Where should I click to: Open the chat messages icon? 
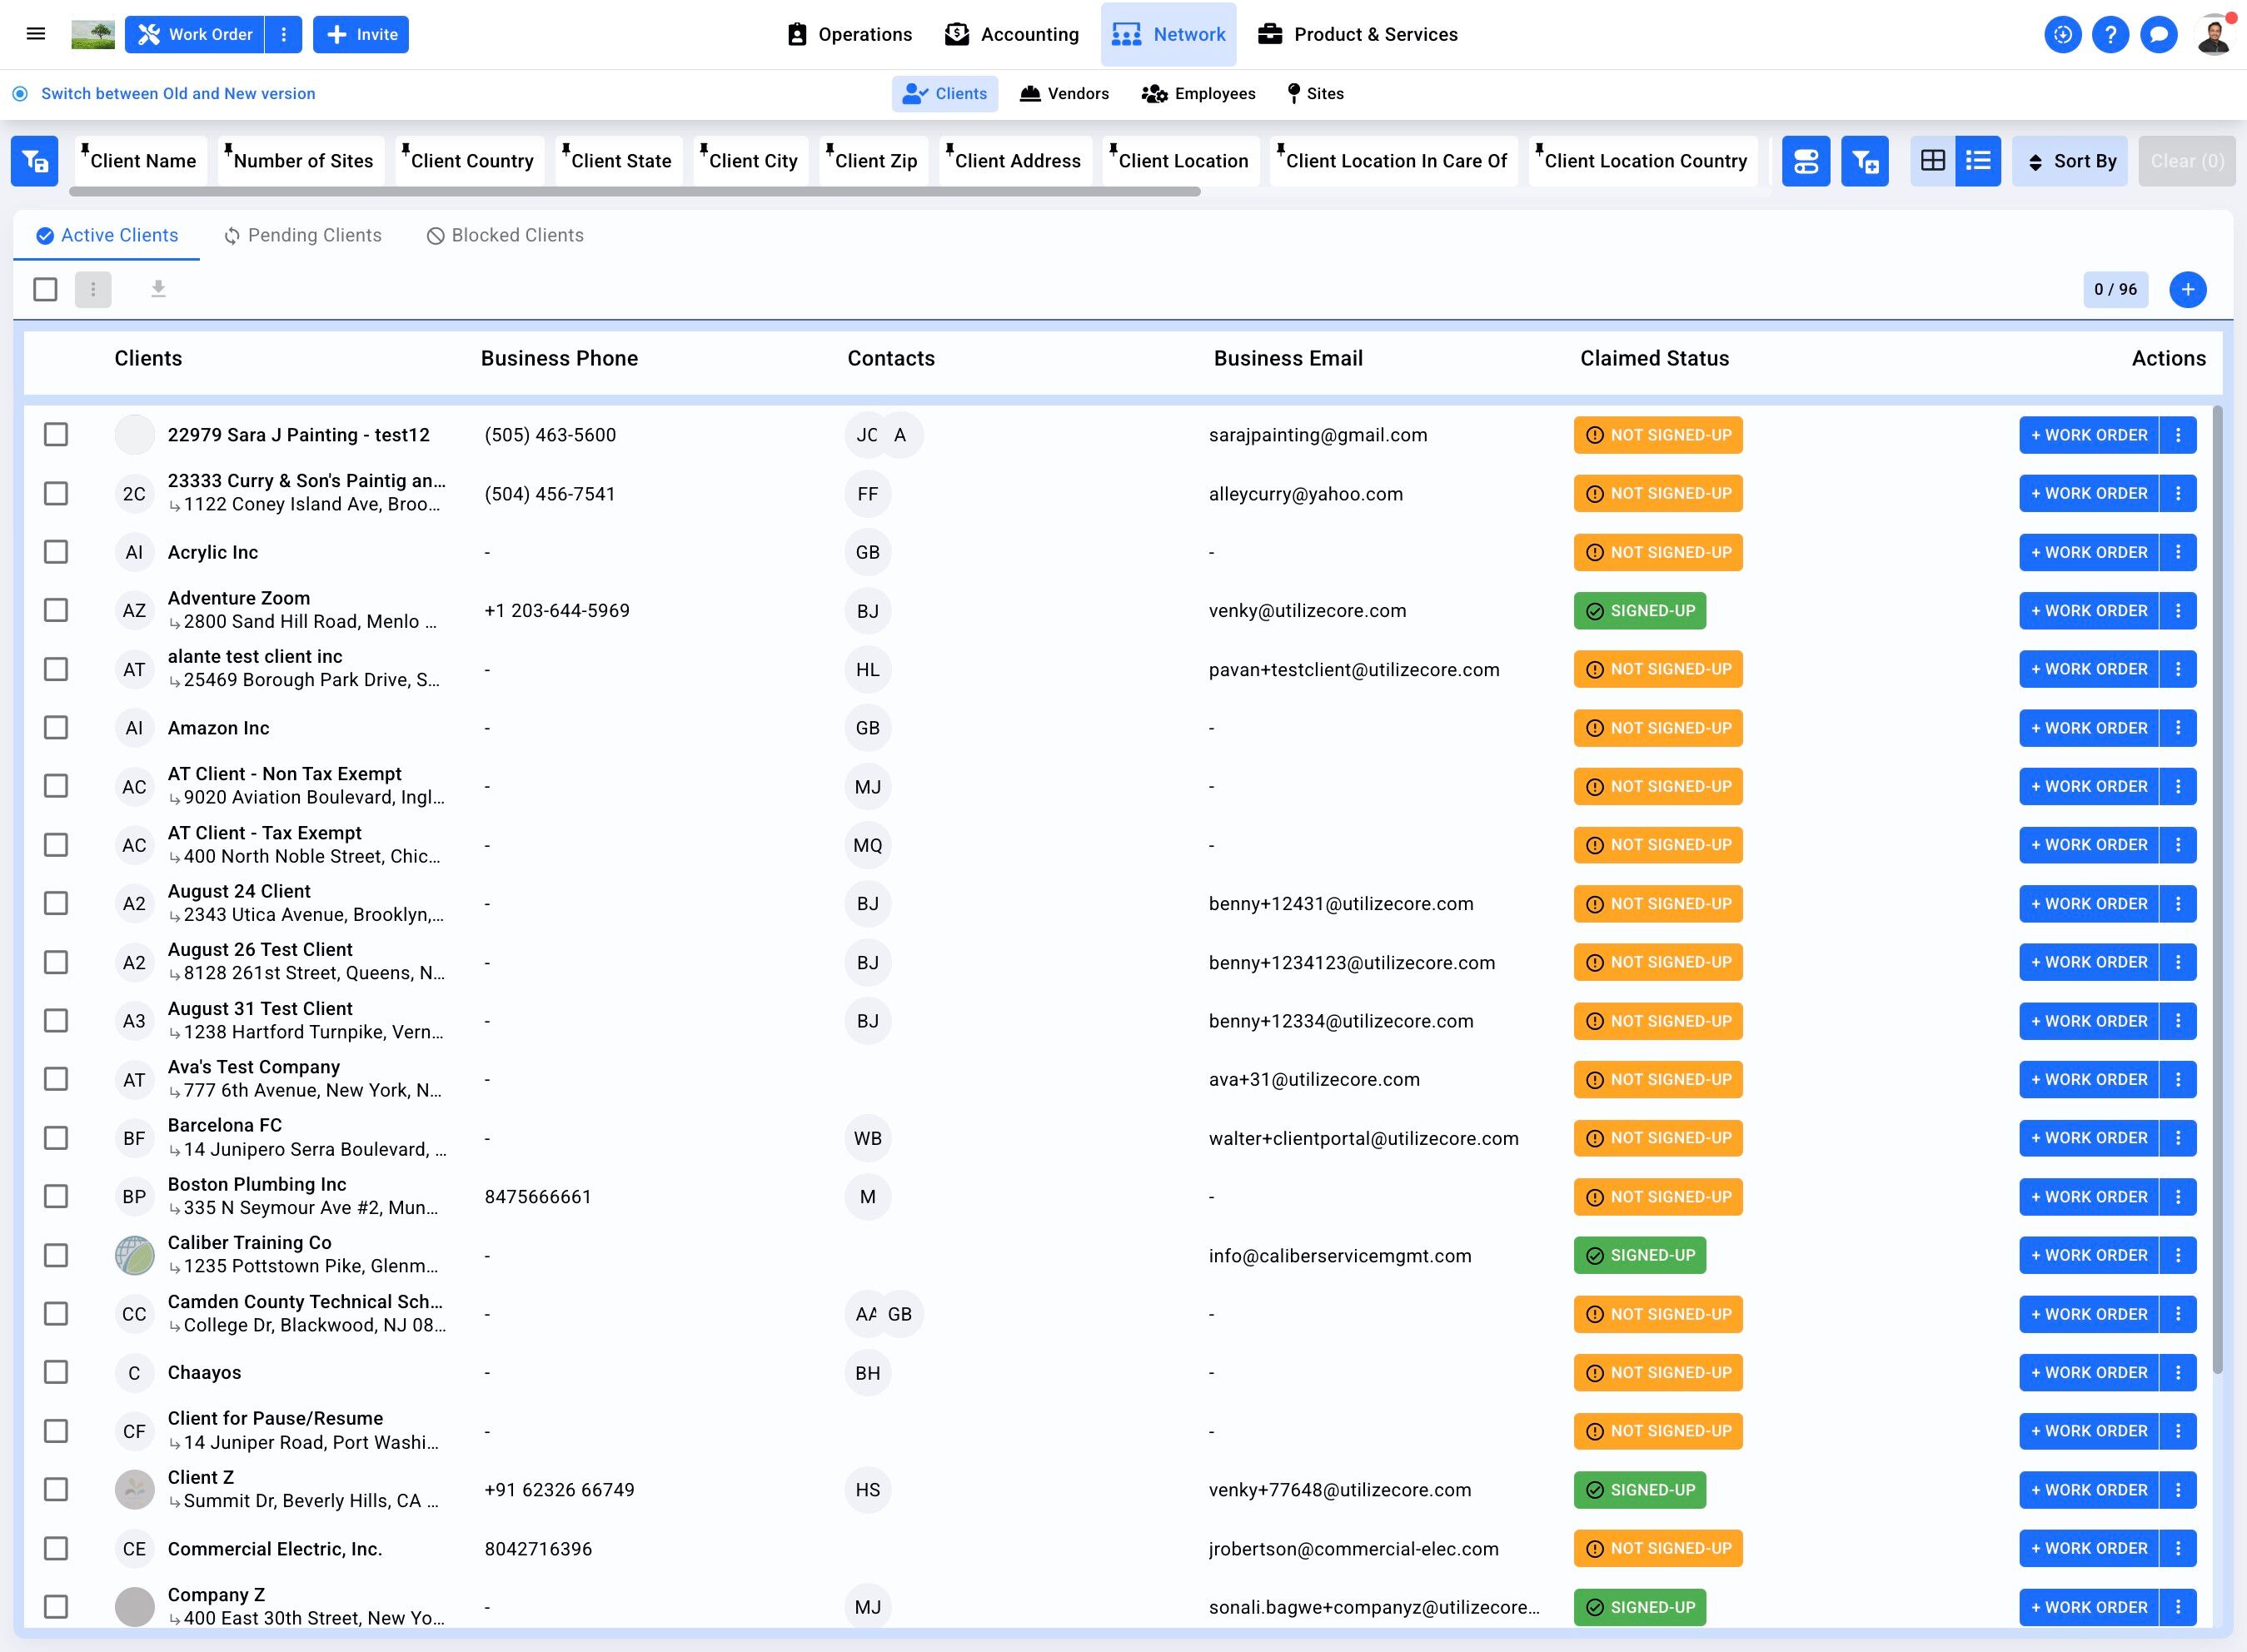coord(2159,34)
